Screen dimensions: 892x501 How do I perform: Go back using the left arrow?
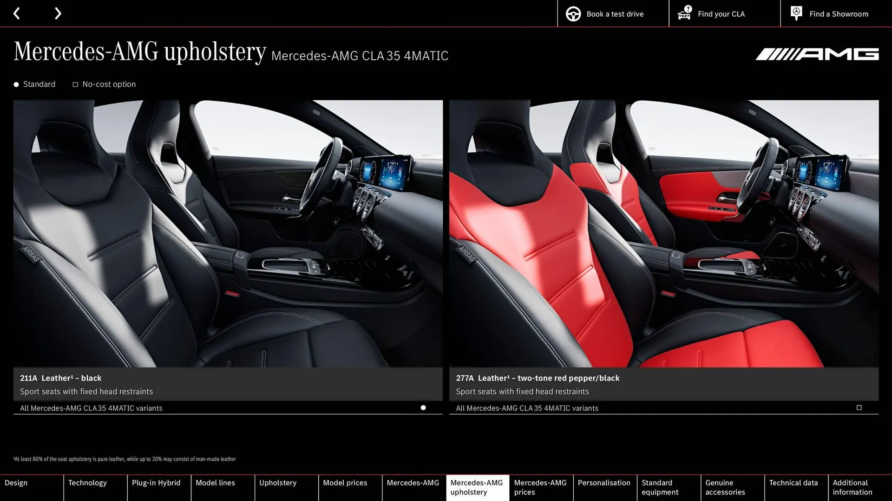(x=17, y=13)
